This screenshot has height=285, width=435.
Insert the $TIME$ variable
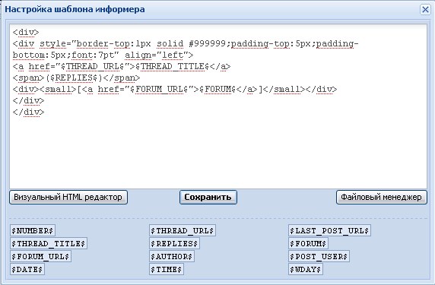coord(167,269)
